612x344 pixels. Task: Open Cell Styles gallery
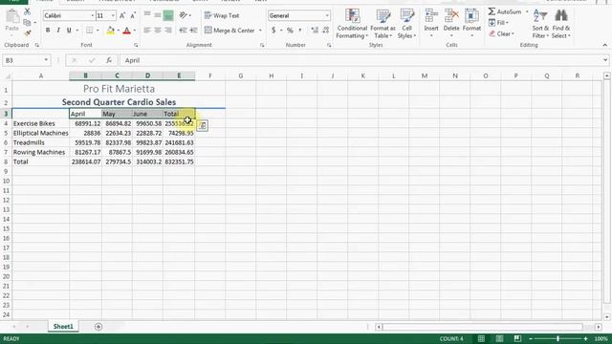[x=406, y=23]
